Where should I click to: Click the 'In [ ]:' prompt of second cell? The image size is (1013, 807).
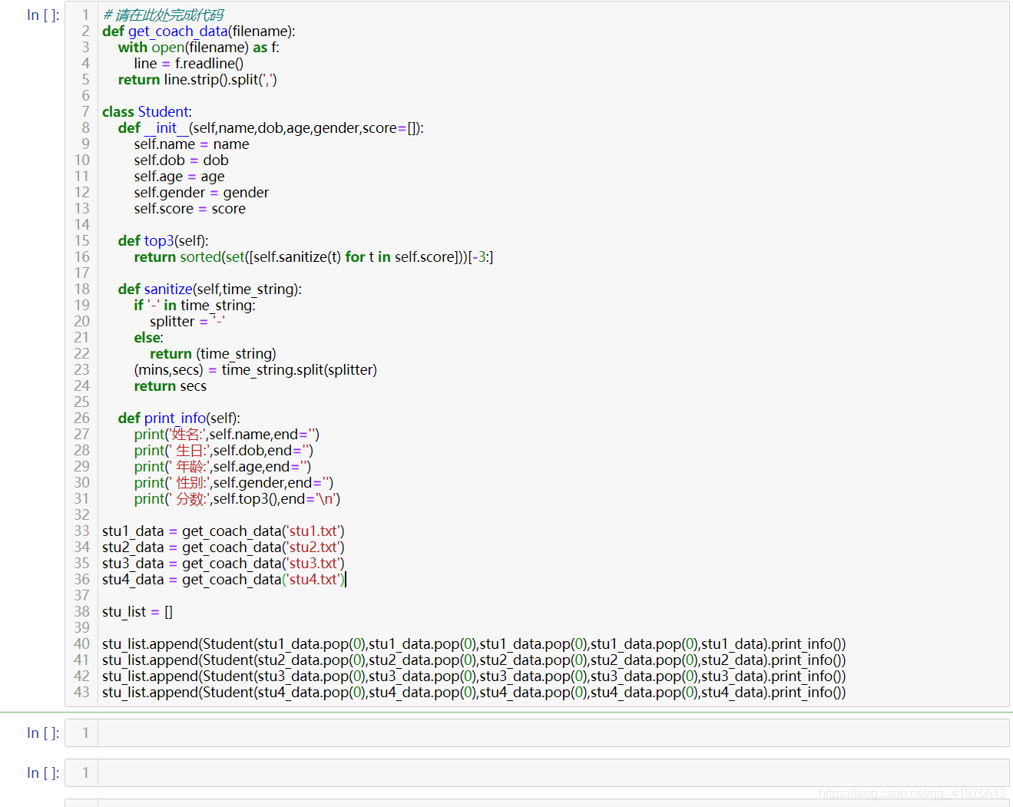tap(43, 733)
